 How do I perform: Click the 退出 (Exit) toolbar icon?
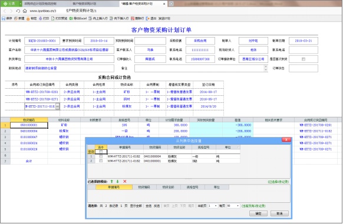click(x=148, y=19)
